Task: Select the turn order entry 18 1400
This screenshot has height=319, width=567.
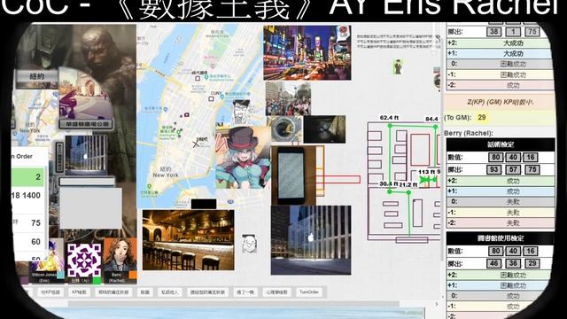Action: point(28,196)
